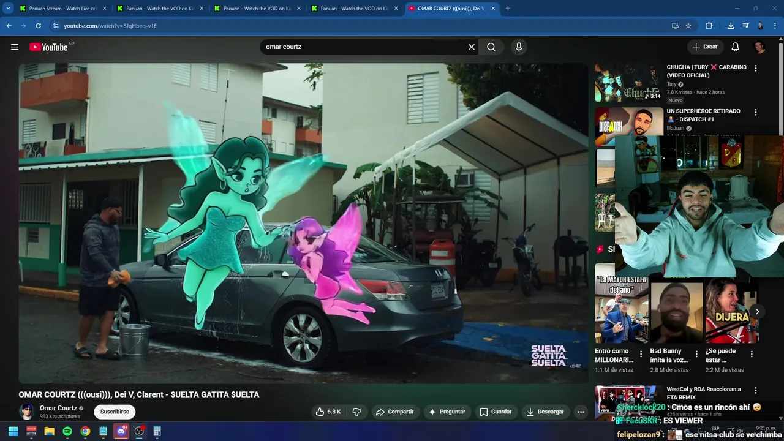Image resolution: width=784 pixels, height=441 pixels.
Task: Go to the YouTube home logo
Action: (x=48, y=47)
